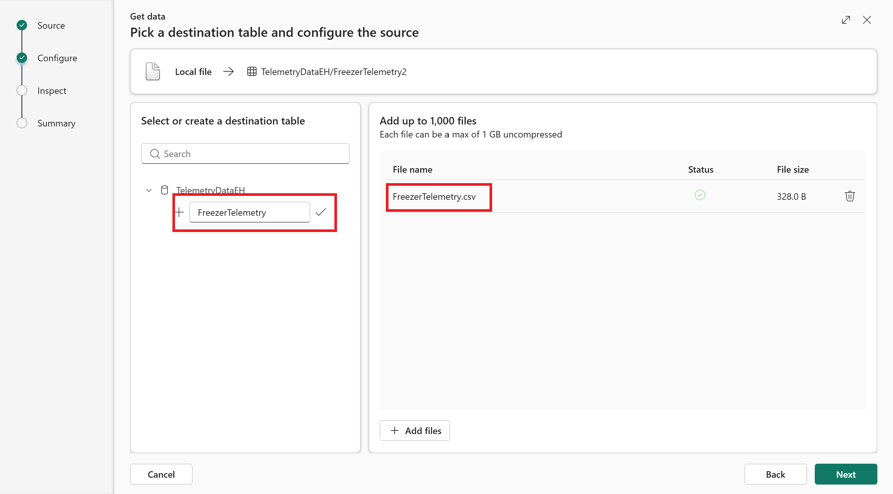Viewport: 893px width, 494px height.
Task: Click the TelemetryDataEH database icon
Action: (165, 190)
